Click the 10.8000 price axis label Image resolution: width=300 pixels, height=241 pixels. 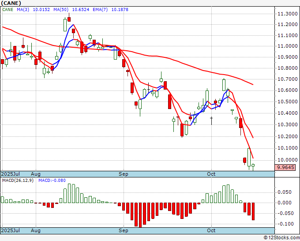point(288,68)
